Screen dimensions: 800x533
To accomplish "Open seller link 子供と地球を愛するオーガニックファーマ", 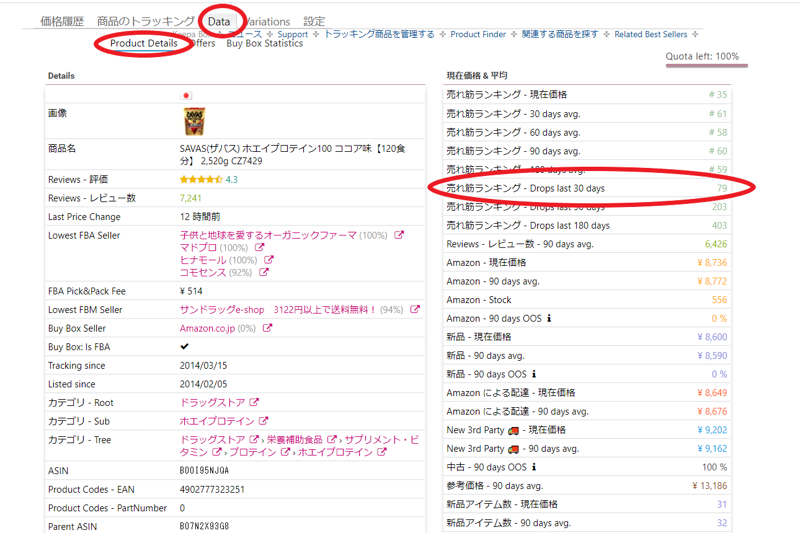I will (x=269, y=235).
